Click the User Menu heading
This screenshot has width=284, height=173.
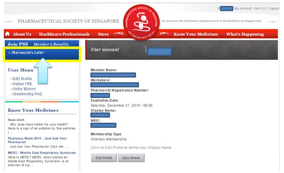[20, 70]
